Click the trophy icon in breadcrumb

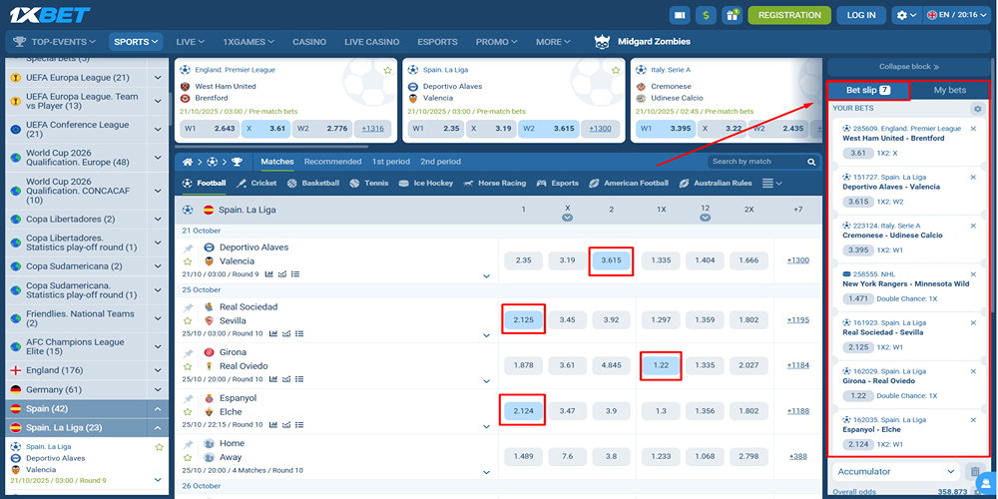(x=237, y=162)
